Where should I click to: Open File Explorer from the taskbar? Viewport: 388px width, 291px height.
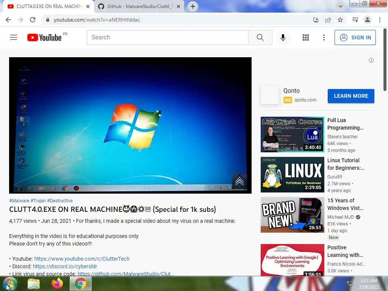coord(34,284)
